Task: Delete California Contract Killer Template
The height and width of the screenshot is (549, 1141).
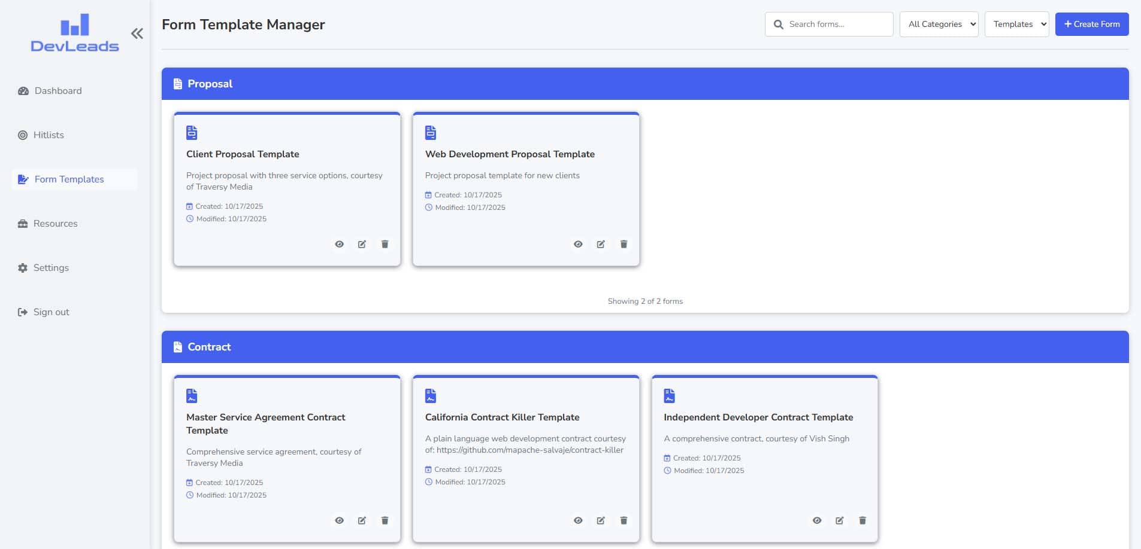Action: (x=624, y=520)
